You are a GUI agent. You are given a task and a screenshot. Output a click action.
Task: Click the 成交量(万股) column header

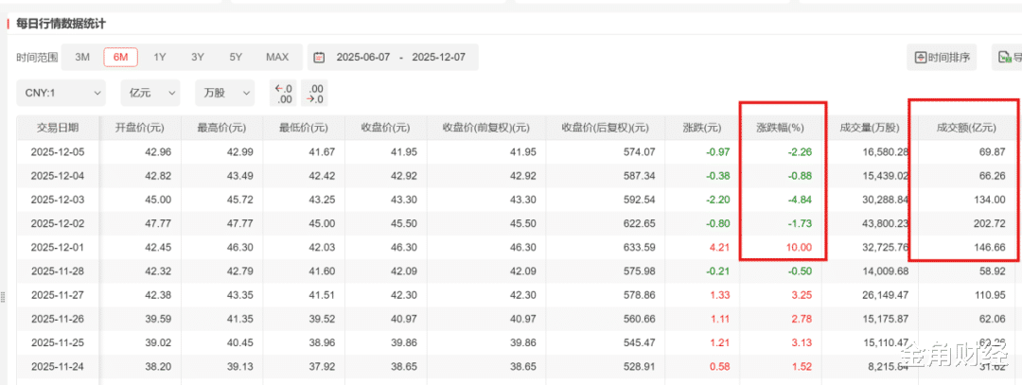pyautogui.click(x=870, y=128)
